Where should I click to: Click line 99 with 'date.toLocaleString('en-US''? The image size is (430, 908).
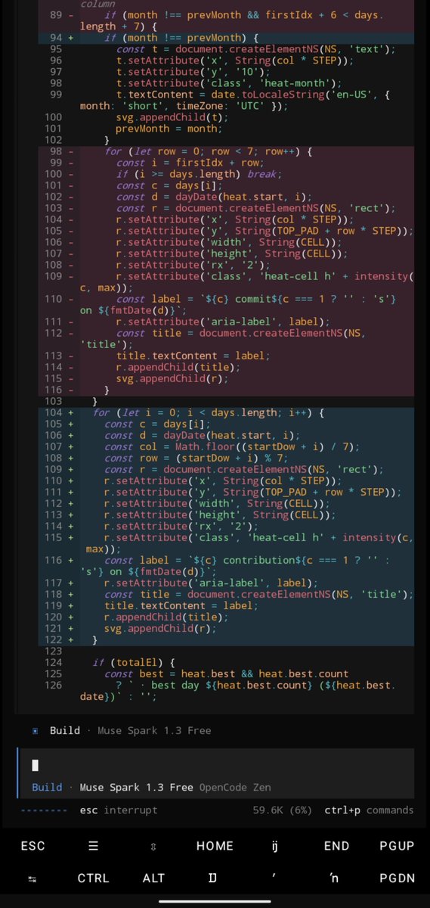(225, 101)
